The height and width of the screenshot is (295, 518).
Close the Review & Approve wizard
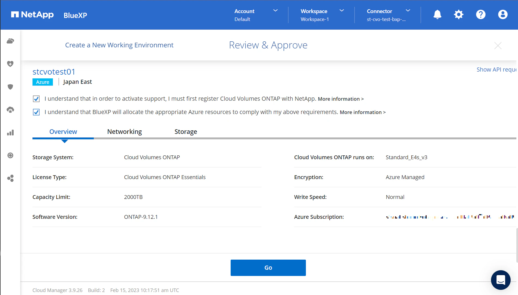tap(498, 45)
